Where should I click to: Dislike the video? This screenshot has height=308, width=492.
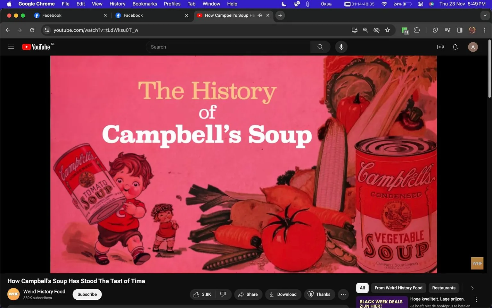coord(223,294)
